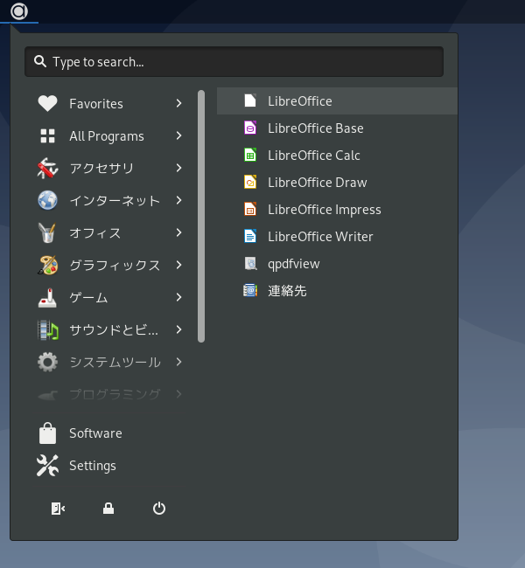Image resolution: width=525 pixels, height=568 pixels.
Task: Click the Settings wrench and screwdriver icon
Action: [x=47, y=466]
